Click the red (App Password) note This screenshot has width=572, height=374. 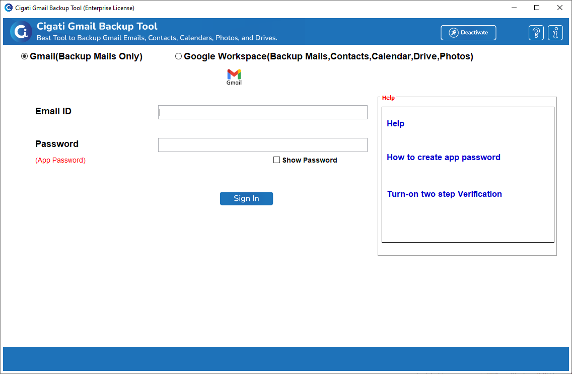pyautogui.click(x=60, y=160)
